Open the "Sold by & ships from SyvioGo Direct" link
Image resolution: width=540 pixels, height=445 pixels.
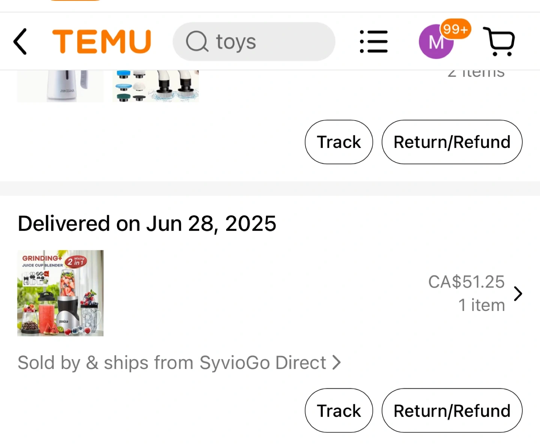[x=172, y=363]
